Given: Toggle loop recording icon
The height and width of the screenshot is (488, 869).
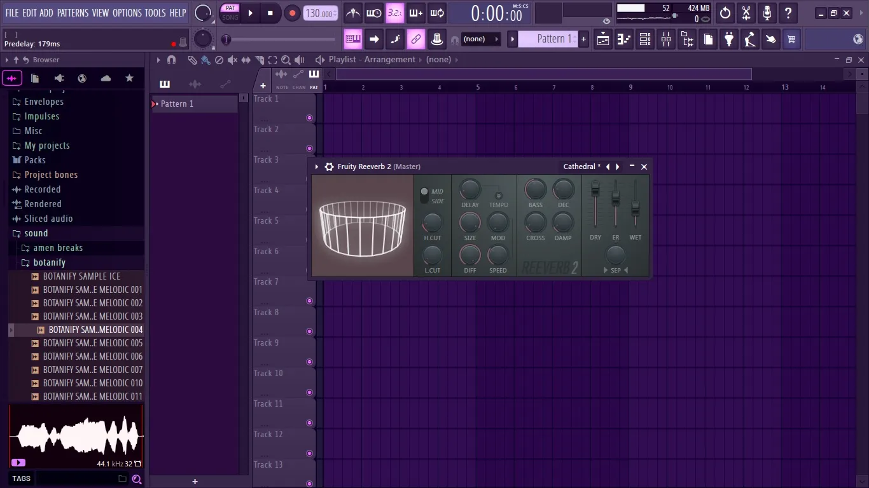Looking at the screenshot, I should pos(437,13).
